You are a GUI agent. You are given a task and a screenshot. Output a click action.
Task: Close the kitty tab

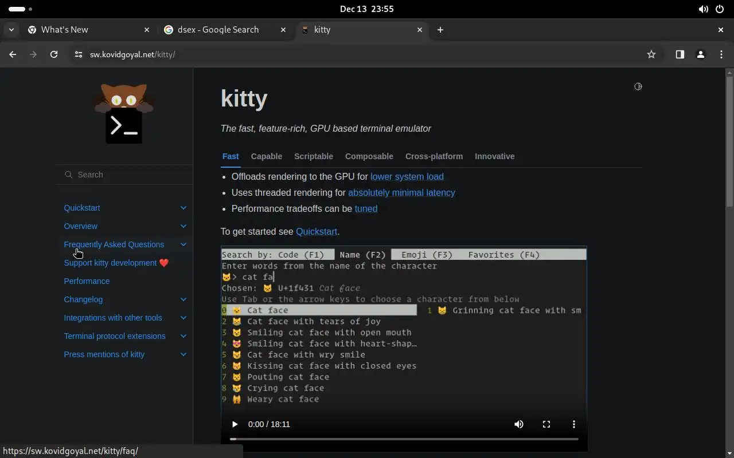(x=420, y=30)
